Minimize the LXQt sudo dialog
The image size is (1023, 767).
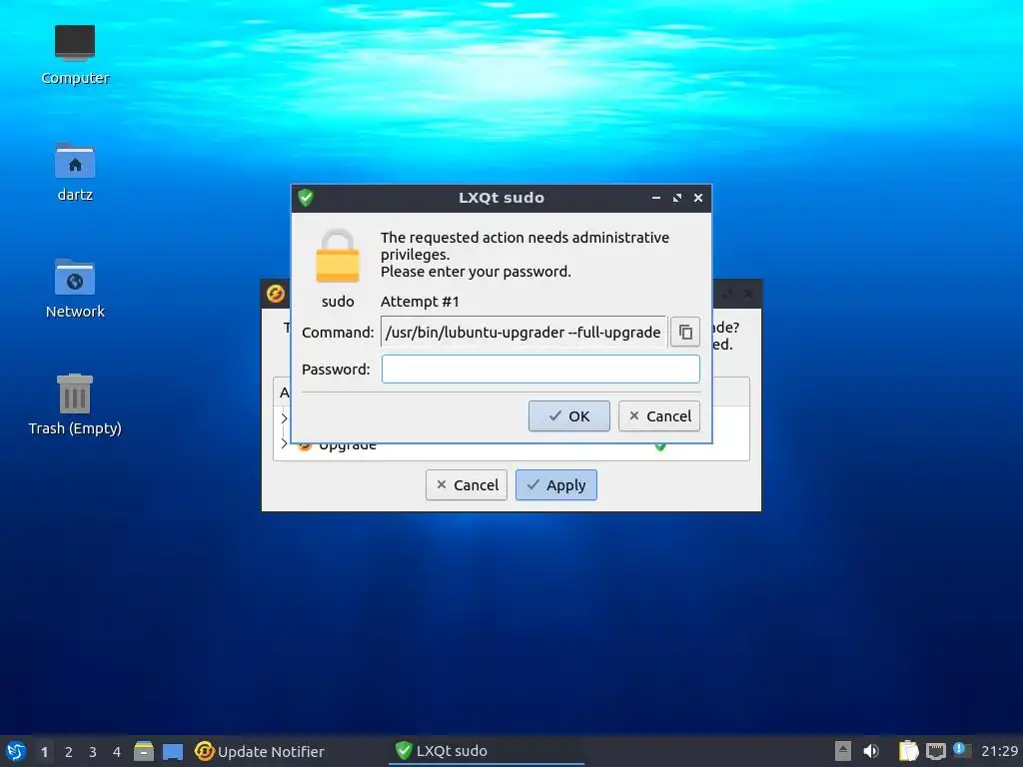(x=656, y=198)
